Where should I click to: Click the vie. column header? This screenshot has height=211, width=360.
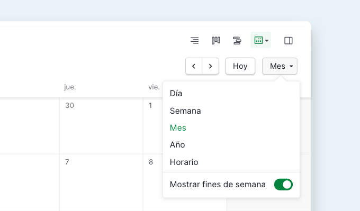(154, 87)
